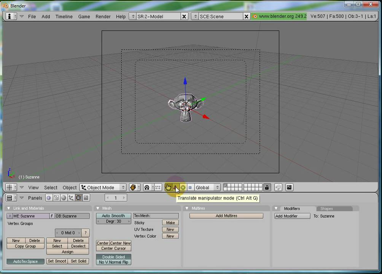382x274 pixels.
Task: Adjust the Degr: 30 slider
Action: coord(113,221)
